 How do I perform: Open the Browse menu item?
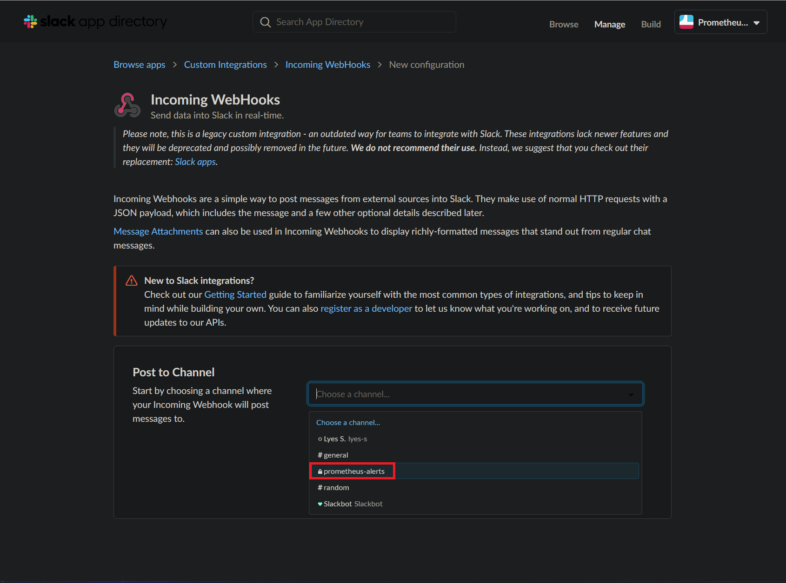[564, 24]
